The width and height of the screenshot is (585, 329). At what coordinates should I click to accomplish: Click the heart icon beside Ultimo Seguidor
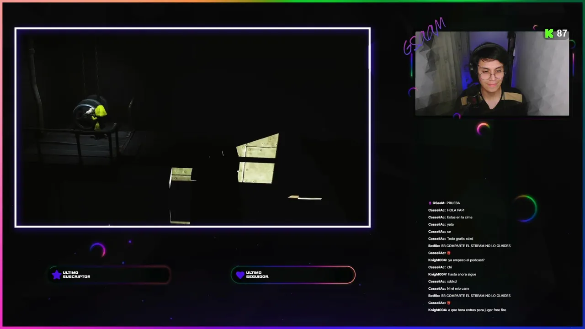click(x=240, y=275)
